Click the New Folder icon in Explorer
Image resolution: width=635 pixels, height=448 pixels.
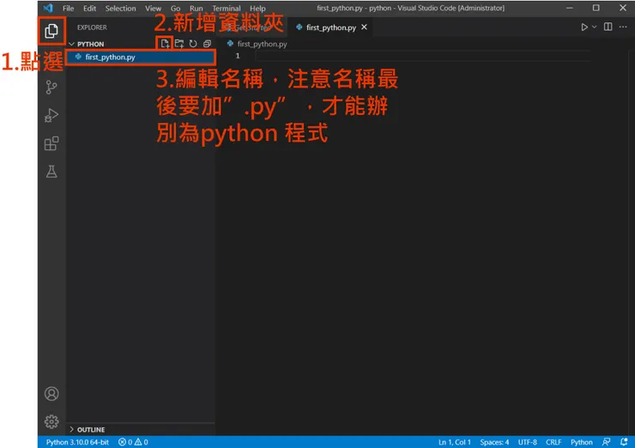point(179,44)
